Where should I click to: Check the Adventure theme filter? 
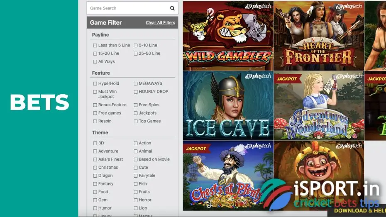click(95, 151)
